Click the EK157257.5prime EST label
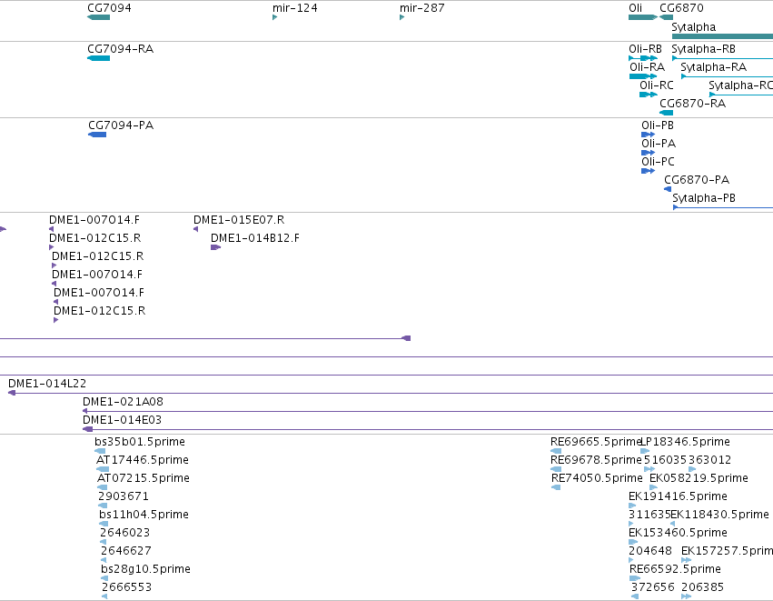The height and width of the screenshot is (601, 773). [x=728, y=551]
